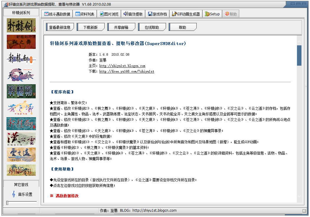Open the Setup tab

coord(212,14)
